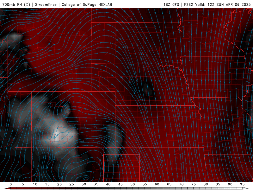Click 'College of DuPage NEXLAB' text
Screen dimensions: 253x190
(87, 4)
